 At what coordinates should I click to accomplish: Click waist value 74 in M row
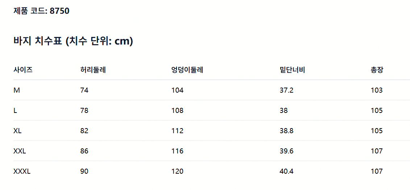coord(84,90)
